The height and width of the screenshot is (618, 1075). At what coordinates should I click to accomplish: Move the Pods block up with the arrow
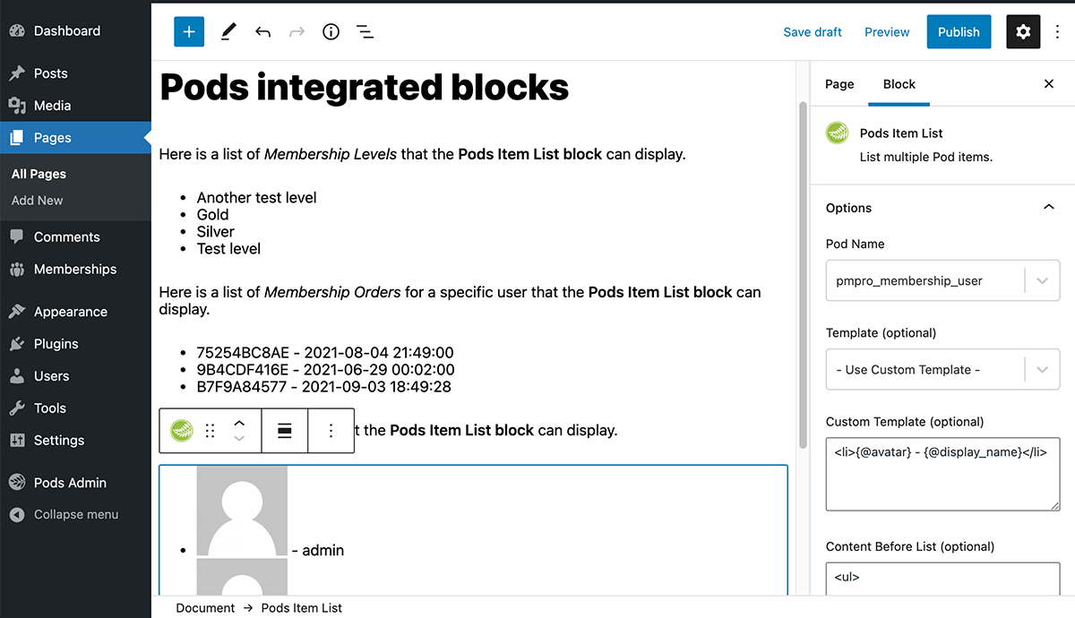(x=240, y=423)
